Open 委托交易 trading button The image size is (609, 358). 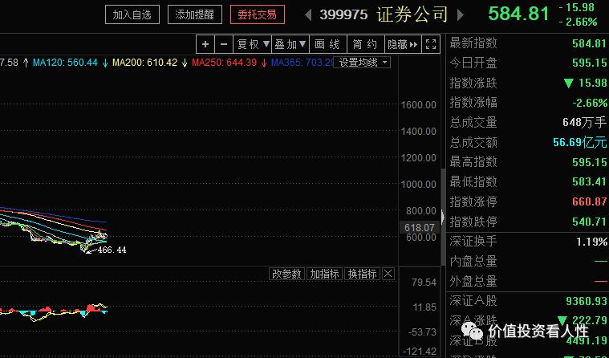[257, 14]
